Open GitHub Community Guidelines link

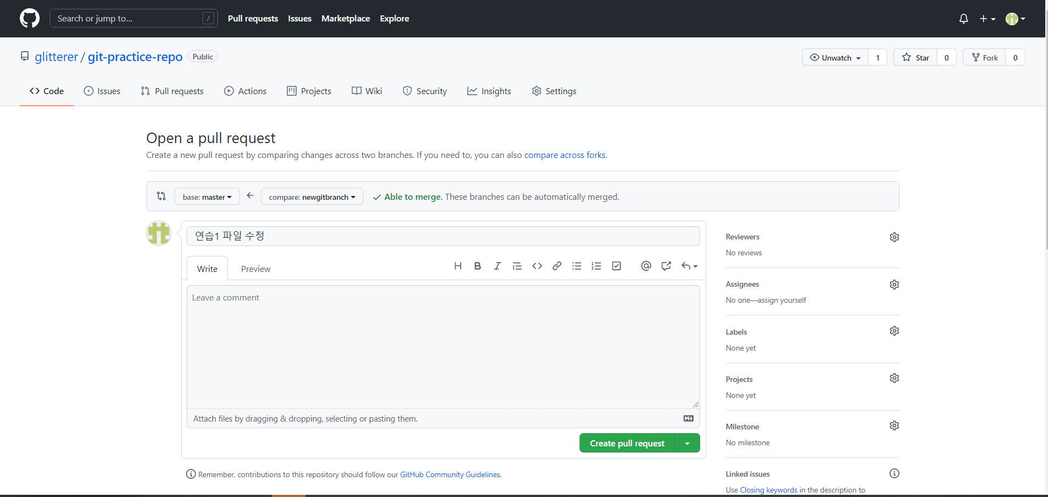tap(450, 474)
